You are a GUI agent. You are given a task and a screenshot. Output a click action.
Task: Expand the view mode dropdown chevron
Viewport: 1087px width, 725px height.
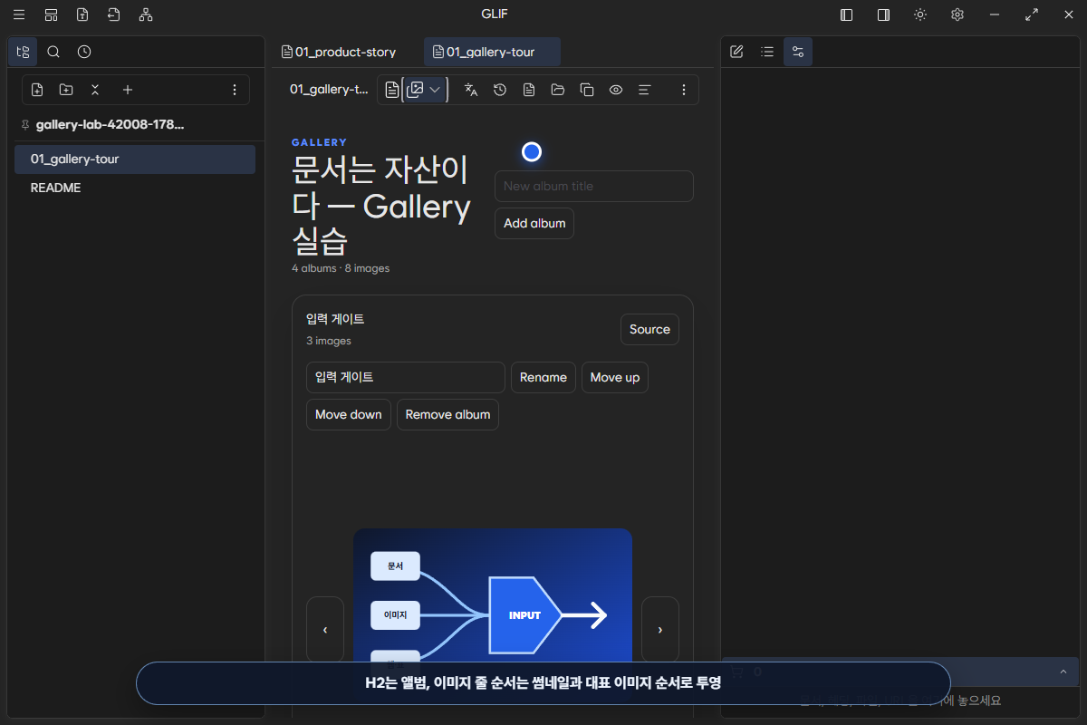tap(435, 90)
